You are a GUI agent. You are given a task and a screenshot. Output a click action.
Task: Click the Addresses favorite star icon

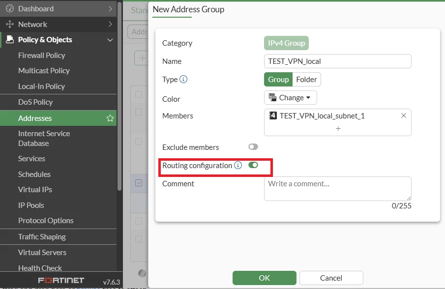[110, 118]
